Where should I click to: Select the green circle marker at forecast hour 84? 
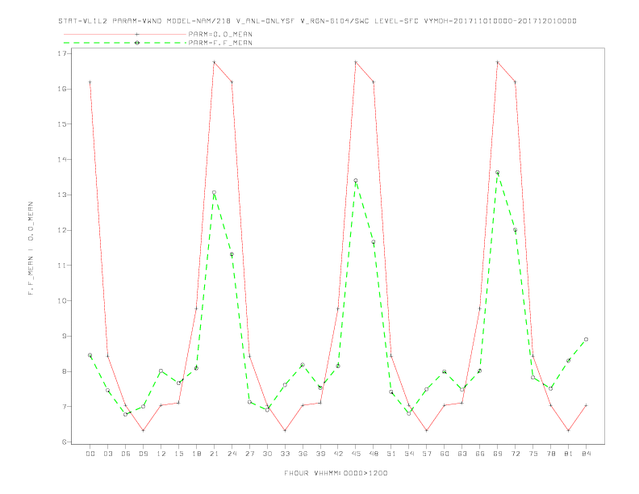point(586,339)
